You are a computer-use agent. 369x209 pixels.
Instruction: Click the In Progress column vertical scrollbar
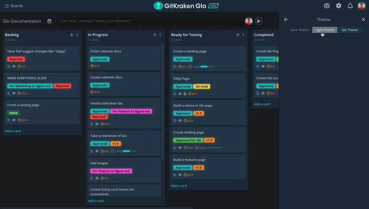(x=163, y=103)
